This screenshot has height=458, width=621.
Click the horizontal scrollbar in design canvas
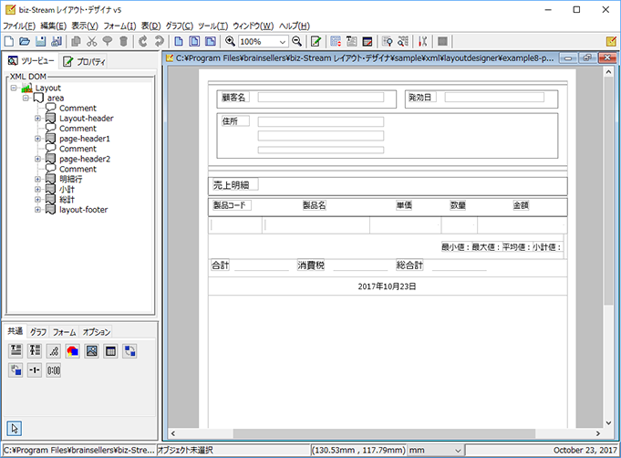[x=386, y=433]
